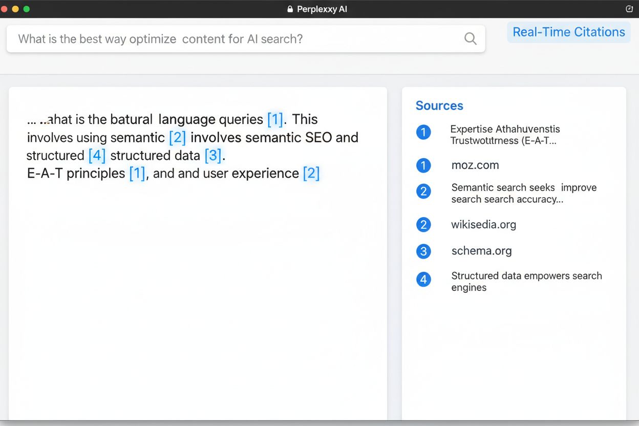Screen dimensions: 639x426
Task: Click the blue 4 badge beside Structured data source
Action: pos(423,280)
